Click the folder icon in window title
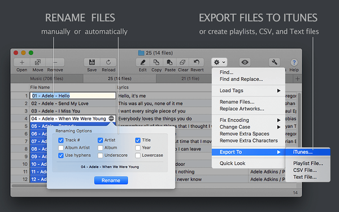The height and width of the screenshot is (212, 339). [141, 53]
